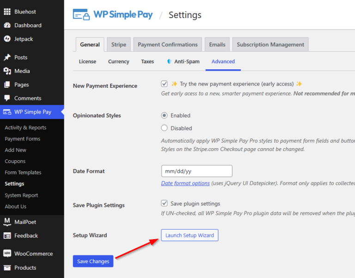Click the Save Changes button
The height and width of the screenshot is (278, 355).
click(93, 261)
